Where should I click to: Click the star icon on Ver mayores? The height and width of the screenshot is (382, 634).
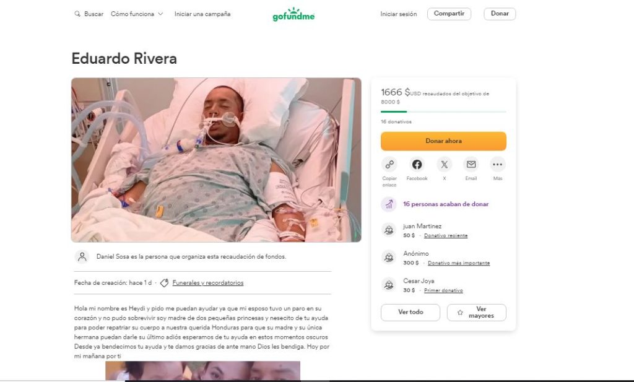[x=461, y=312]
